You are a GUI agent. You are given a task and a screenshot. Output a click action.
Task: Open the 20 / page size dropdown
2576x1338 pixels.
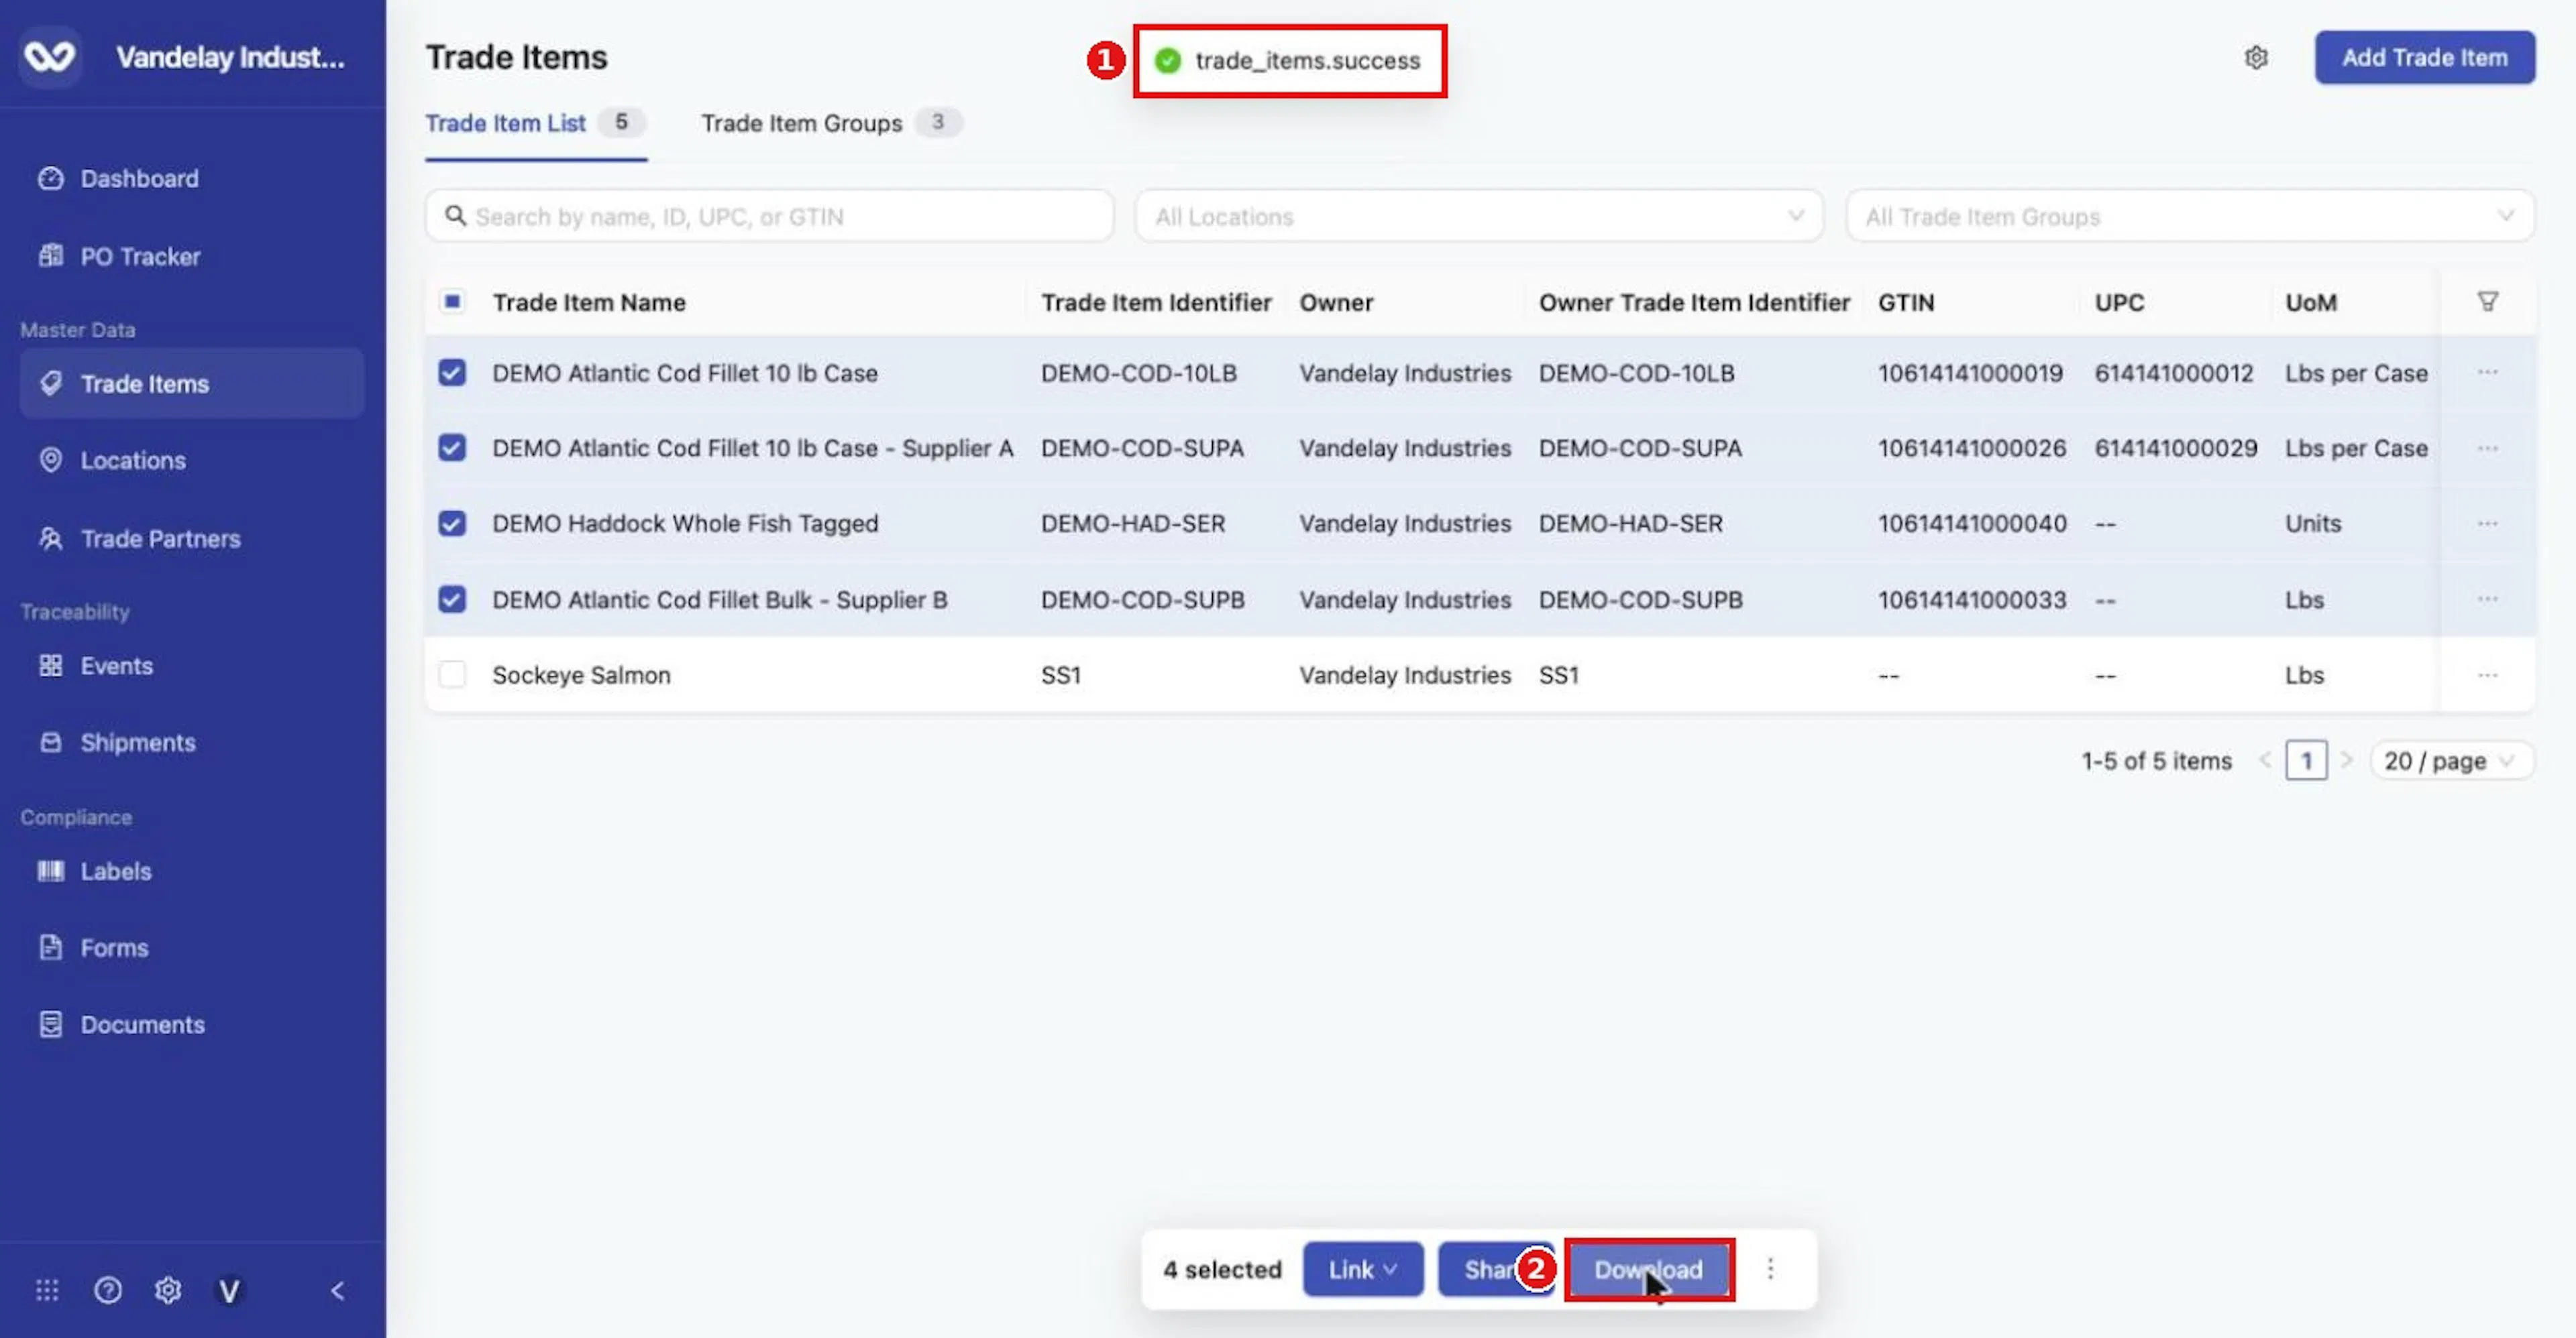coord(2451,760)
